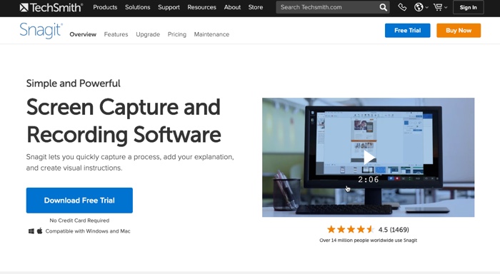
Task: Click 'Compatible with Windows and Mac' text
Action: pyautogui.click(x=88, y=231)
